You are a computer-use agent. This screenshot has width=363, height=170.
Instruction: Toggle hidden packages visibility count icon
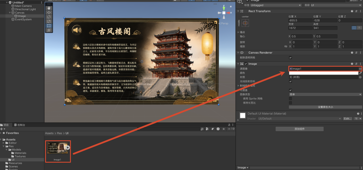pos(231,129)
